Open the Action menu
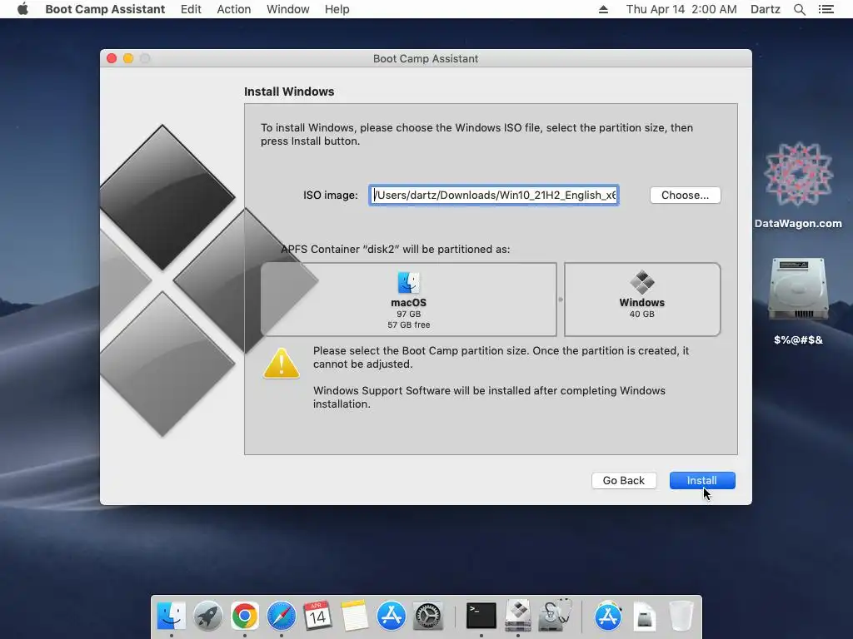 (234, 9)
